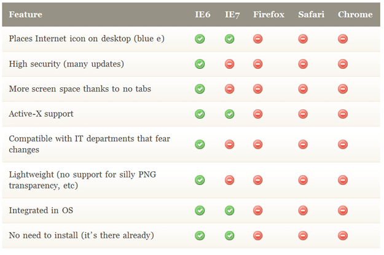Click IE6 green check for Active-X support
Viewport: 384px width, 255px height.
point(200,114)
